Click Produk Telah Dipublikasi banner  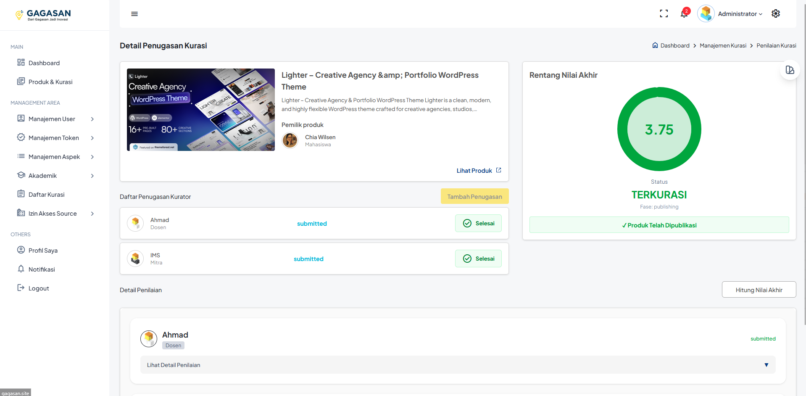coord(659,225)
